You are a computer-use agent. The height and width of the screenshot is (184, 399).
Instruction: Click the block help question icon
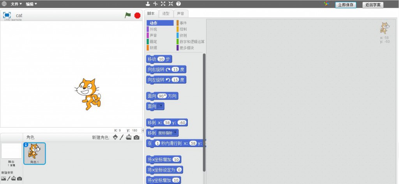tap(178, 4)
